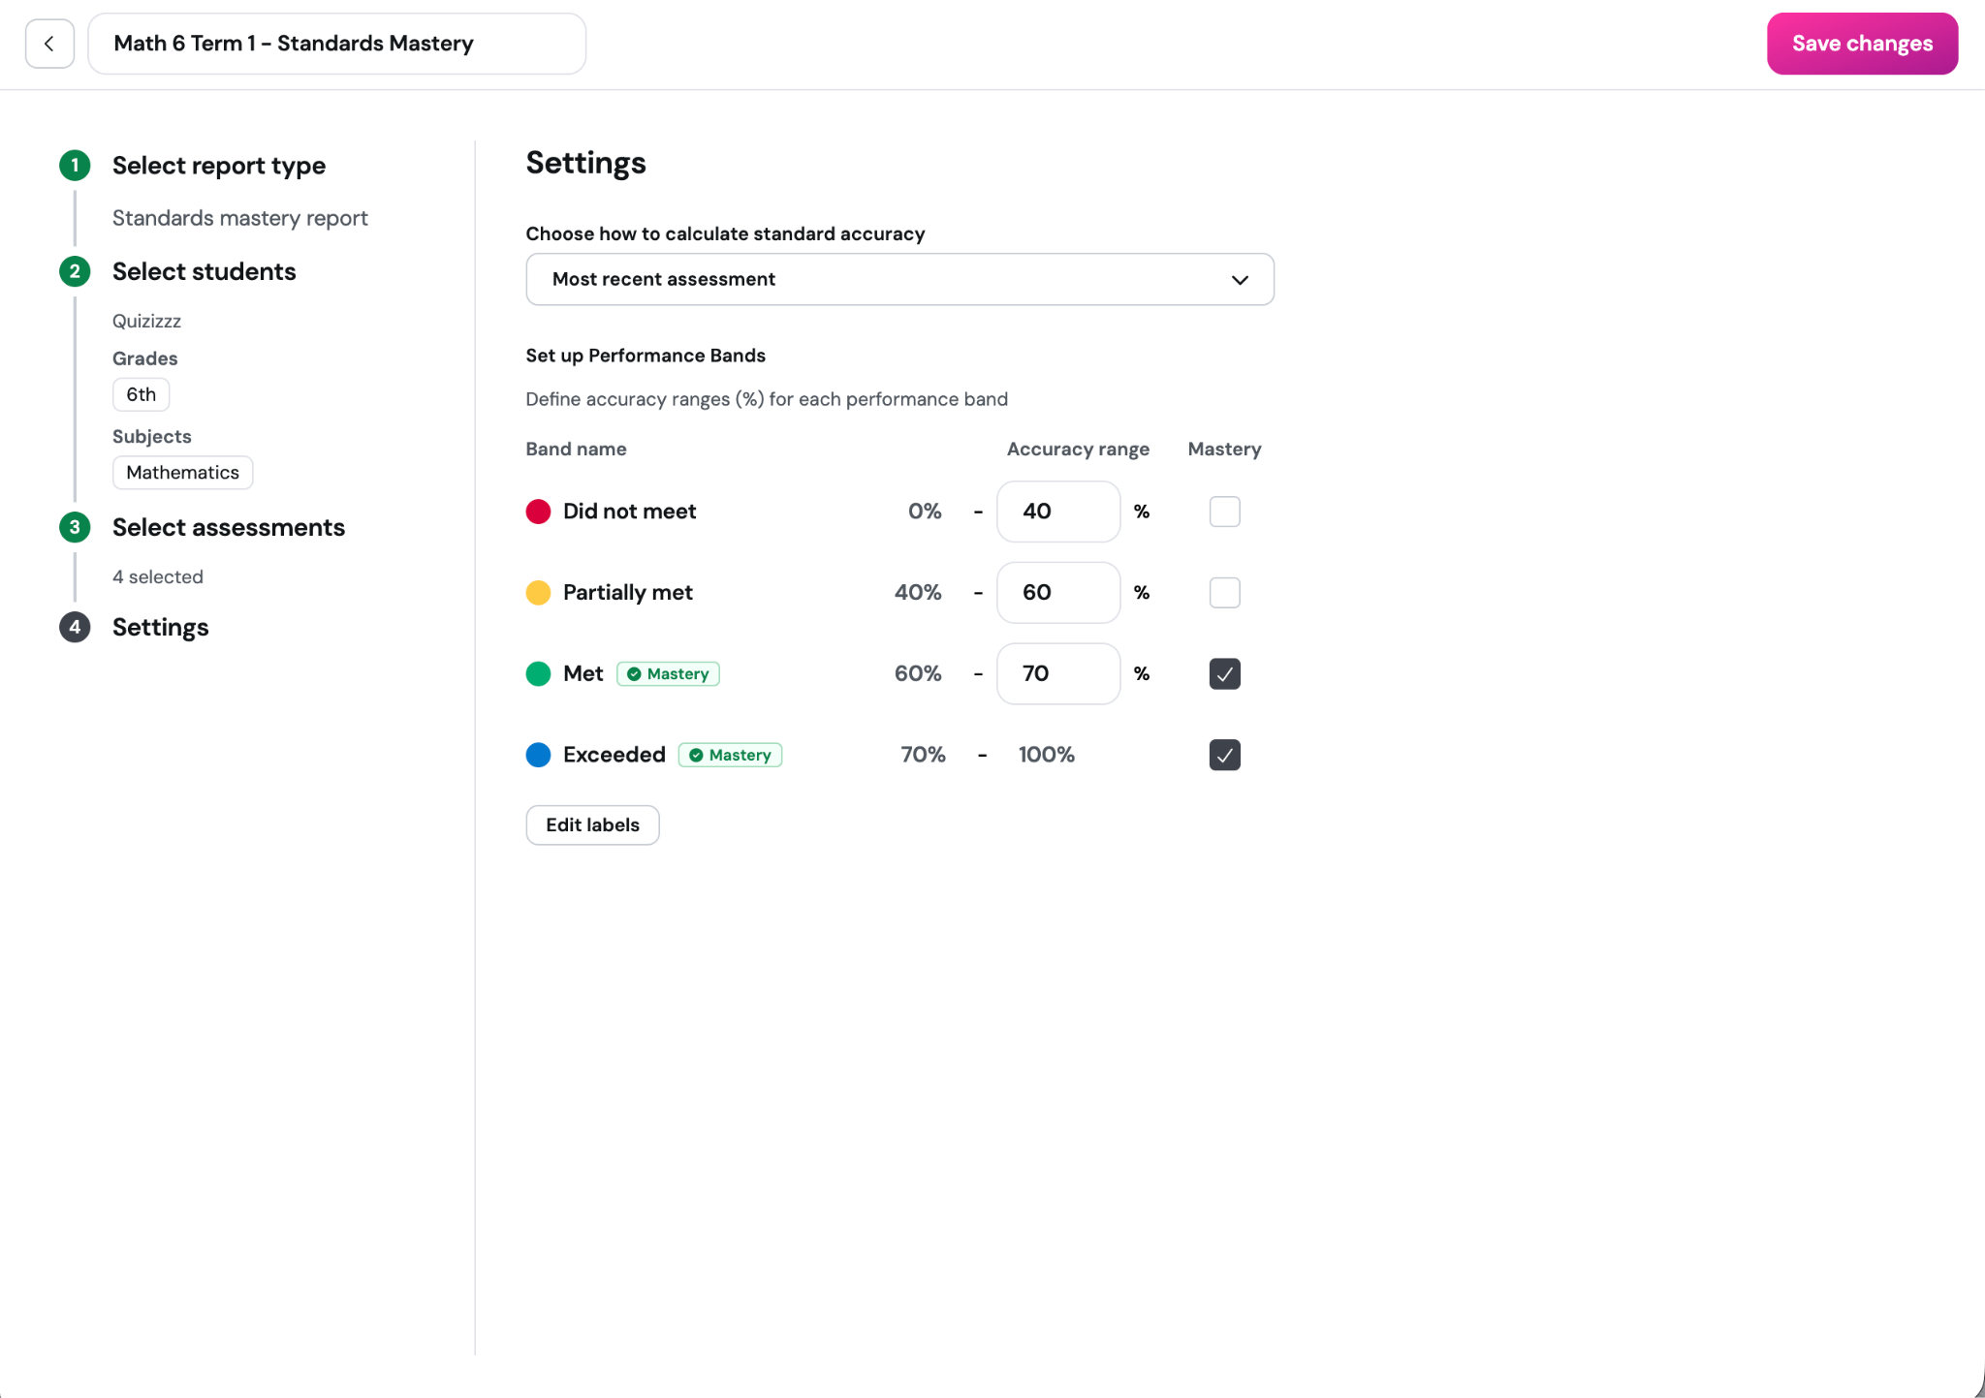Click the 40% lower bound of Partially met

(x=918, y=593)
